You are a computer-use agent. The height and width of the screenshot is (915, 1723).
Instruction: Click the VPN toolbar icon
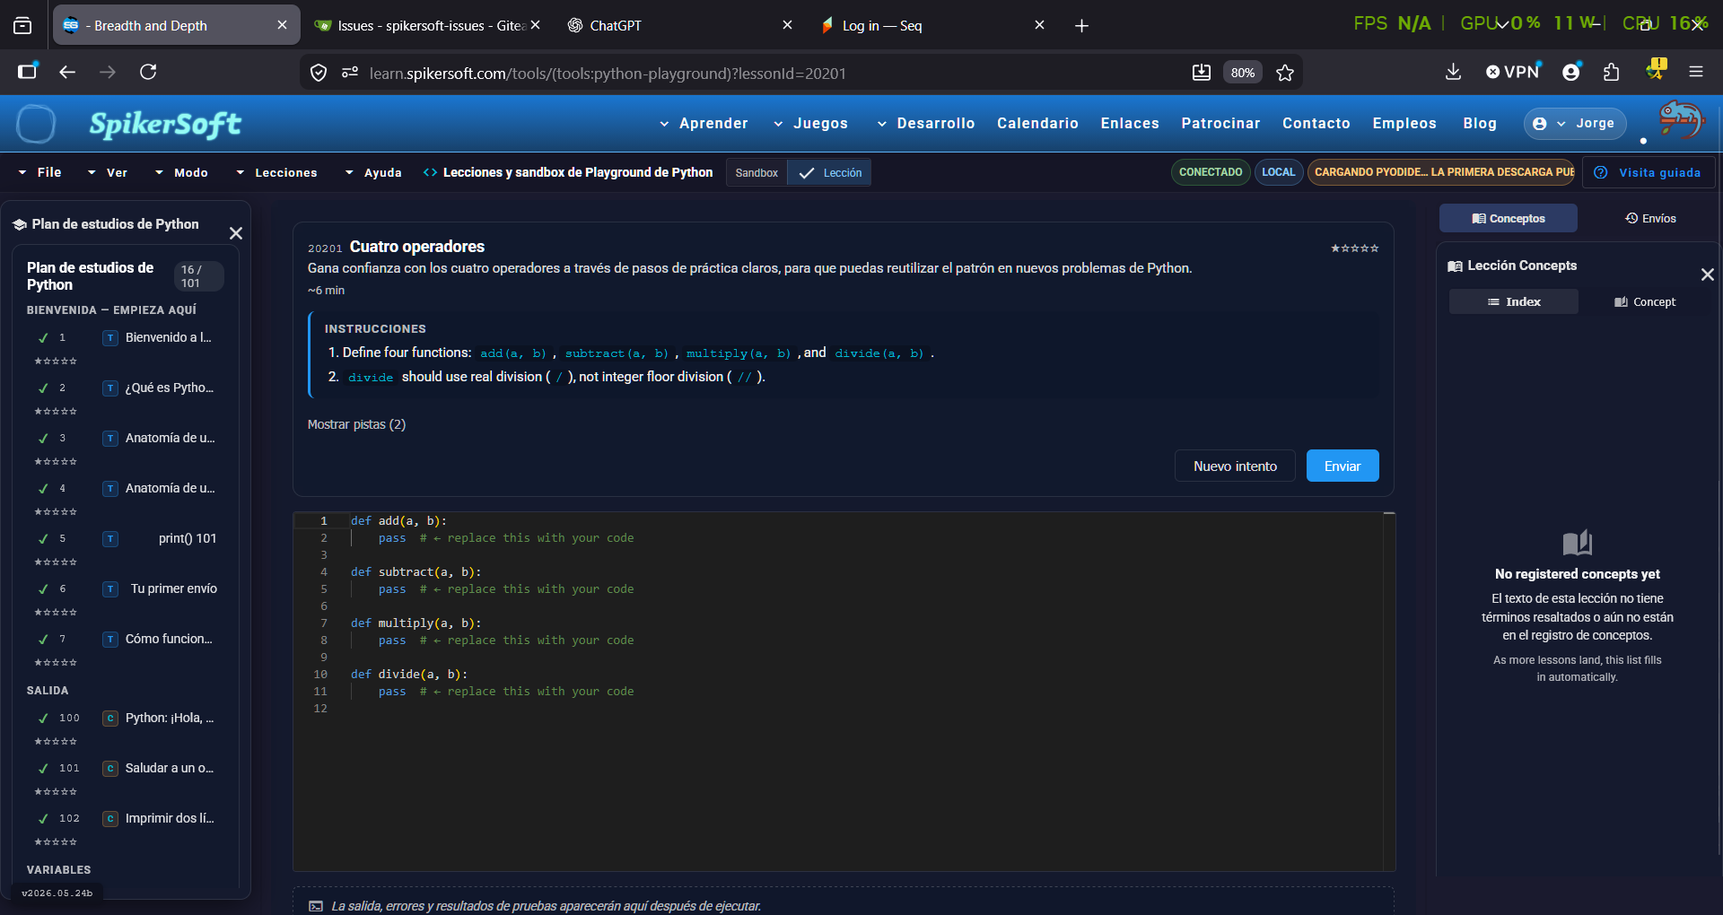point(1513,72)
